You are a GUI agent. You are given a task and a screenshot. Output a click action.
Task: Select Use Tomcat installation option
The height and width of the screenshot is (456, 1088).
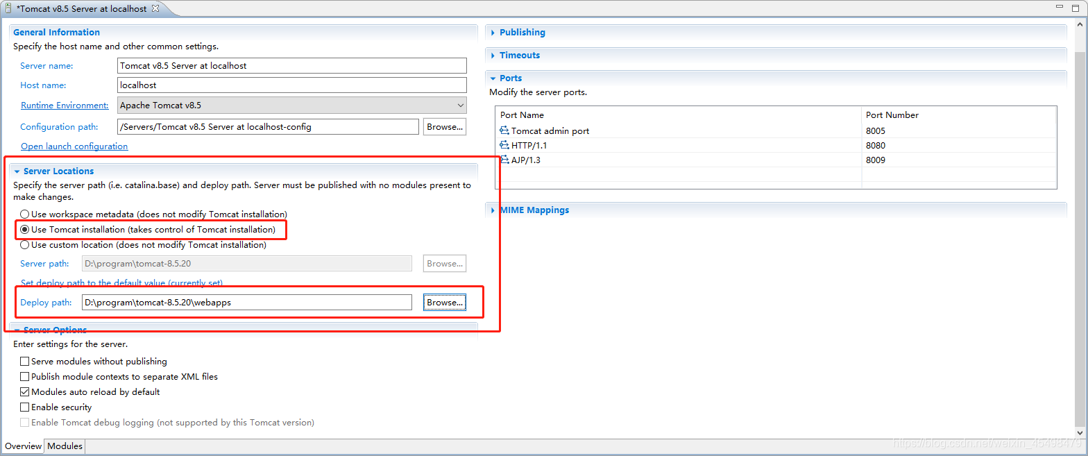(x=25, y=230)
